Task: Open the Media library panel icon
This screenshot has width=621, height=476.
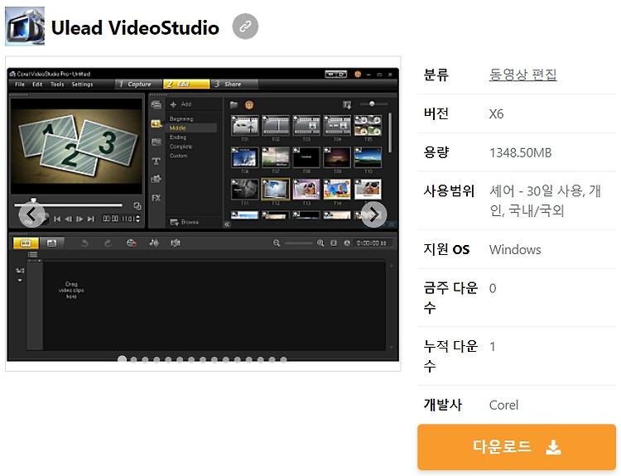Action: pyautogui.click(x=156, y=105)
